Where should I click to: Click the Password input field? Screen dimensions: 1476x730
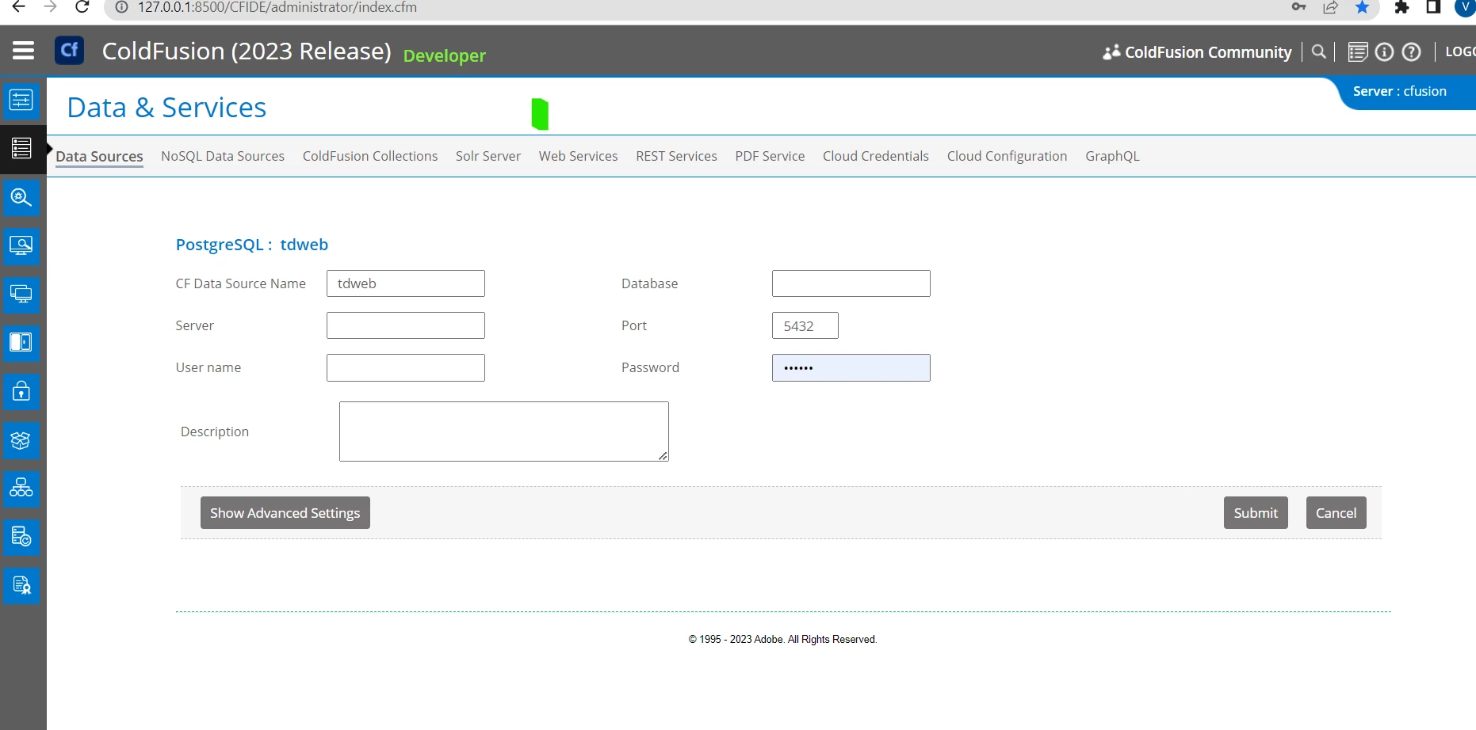point(851,367)
